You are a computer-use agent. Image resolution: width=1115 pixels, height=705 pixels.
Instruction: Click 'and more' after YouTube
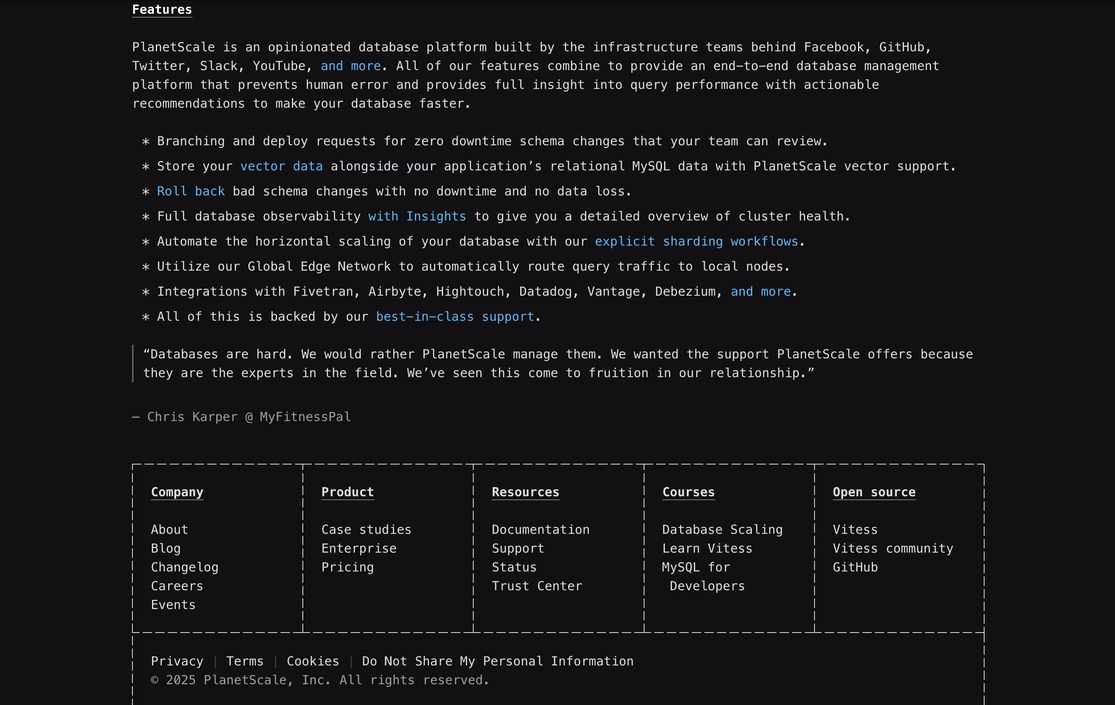pos(351,66)
